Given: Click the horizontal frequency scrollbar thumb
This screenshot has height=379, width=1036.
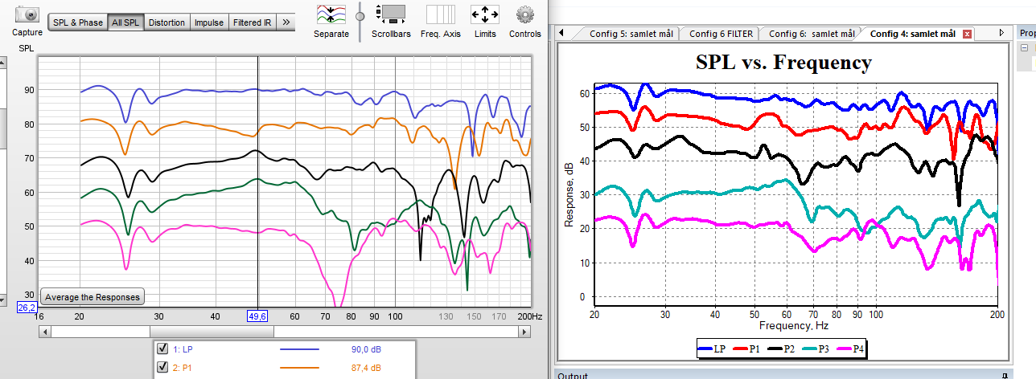Looking at the screenshot, I should coord(212,331).
